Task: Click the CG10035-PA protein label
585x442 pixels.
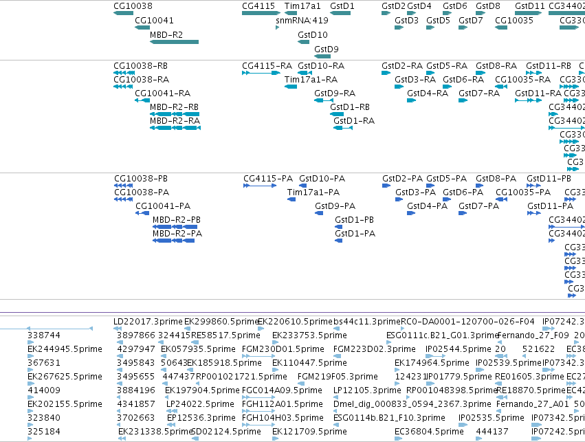Action: coord(523,193)
